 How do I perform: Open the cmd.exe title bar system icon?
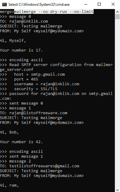click(5, 5)
